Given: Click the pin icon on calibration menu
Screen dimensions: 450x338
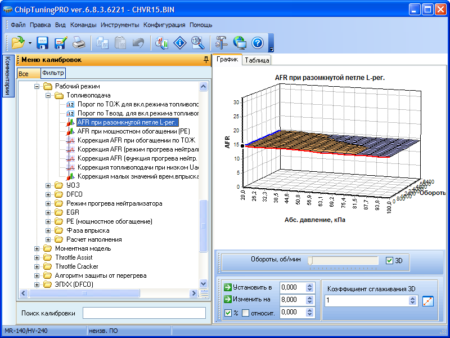Looking at the screenshot, I should 206,60.
